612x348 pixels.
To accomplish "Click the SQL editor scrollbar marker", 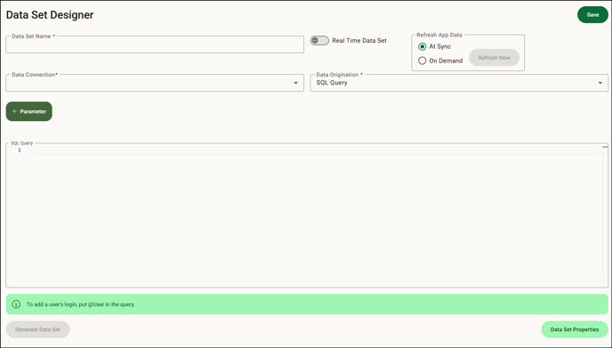I will coord(605,147).
